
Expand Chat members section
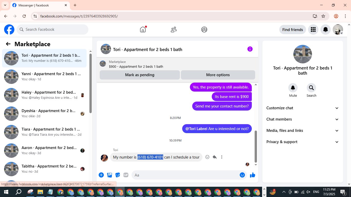click(303, 119)
